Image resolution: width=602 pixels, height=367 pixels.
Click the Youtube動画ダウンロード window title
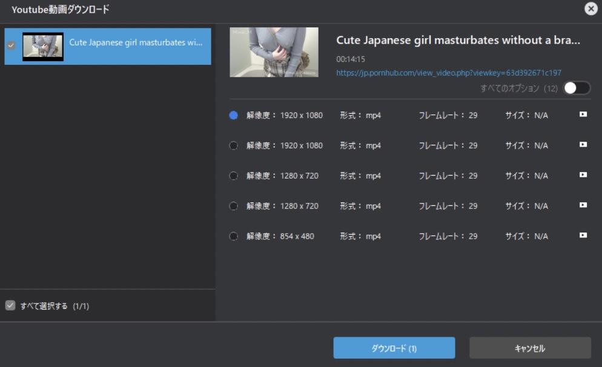click(x=61, y=9)
